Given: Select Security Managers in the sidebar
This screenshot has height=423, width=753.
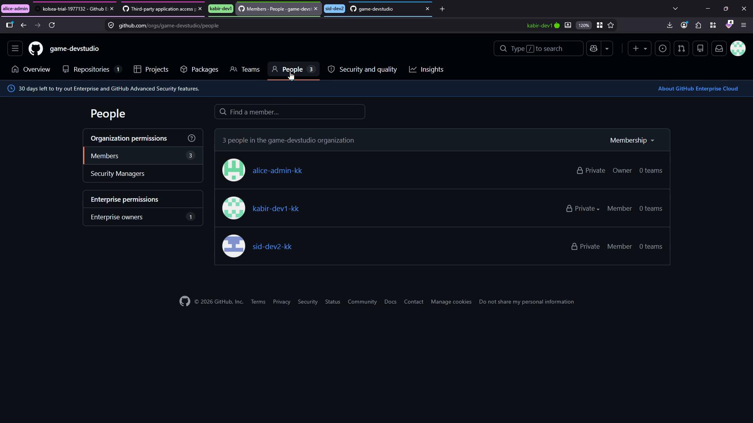Looking at the screenshot, I should [x=143, y=174].
